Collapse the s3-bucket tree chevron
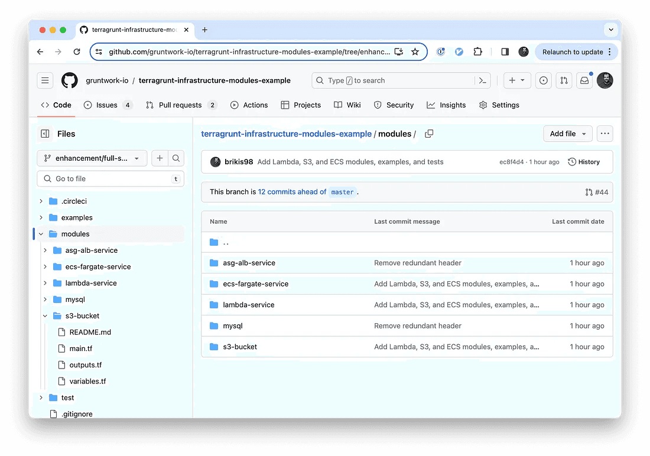 [45, 316]
